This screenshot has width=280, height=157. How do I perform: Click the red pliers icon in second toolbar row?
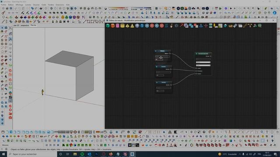coord(3,13)
